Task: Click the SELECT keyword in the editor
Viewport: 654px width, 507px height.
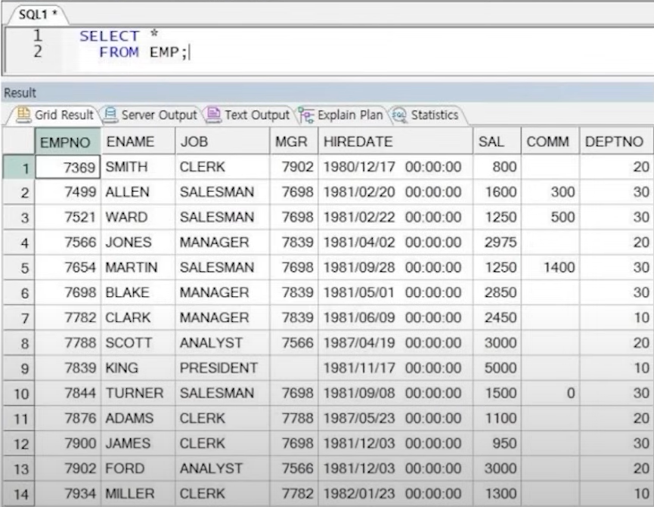Action: 110,36
